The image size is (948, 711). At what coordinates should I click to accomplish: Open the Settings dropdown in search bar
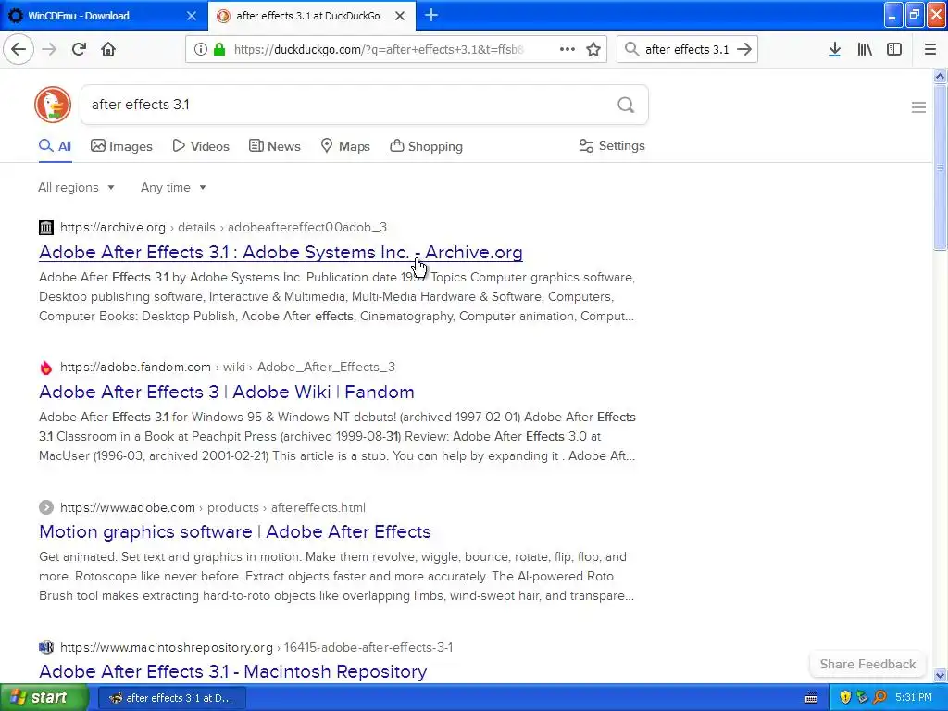[x=612, y=145]
